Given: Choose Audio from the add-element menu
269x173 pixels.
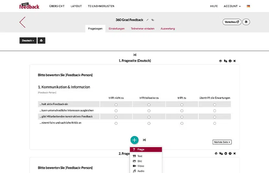Looking at the screenshot, I should (x=146, y=171).
